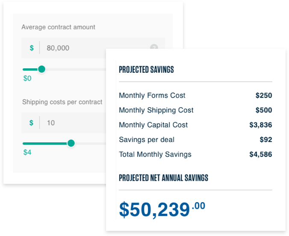This screenshot has height=236, width=289.
Task: Click the Projected Net Annual Savings heading
Action: click(x=163, y=178)
